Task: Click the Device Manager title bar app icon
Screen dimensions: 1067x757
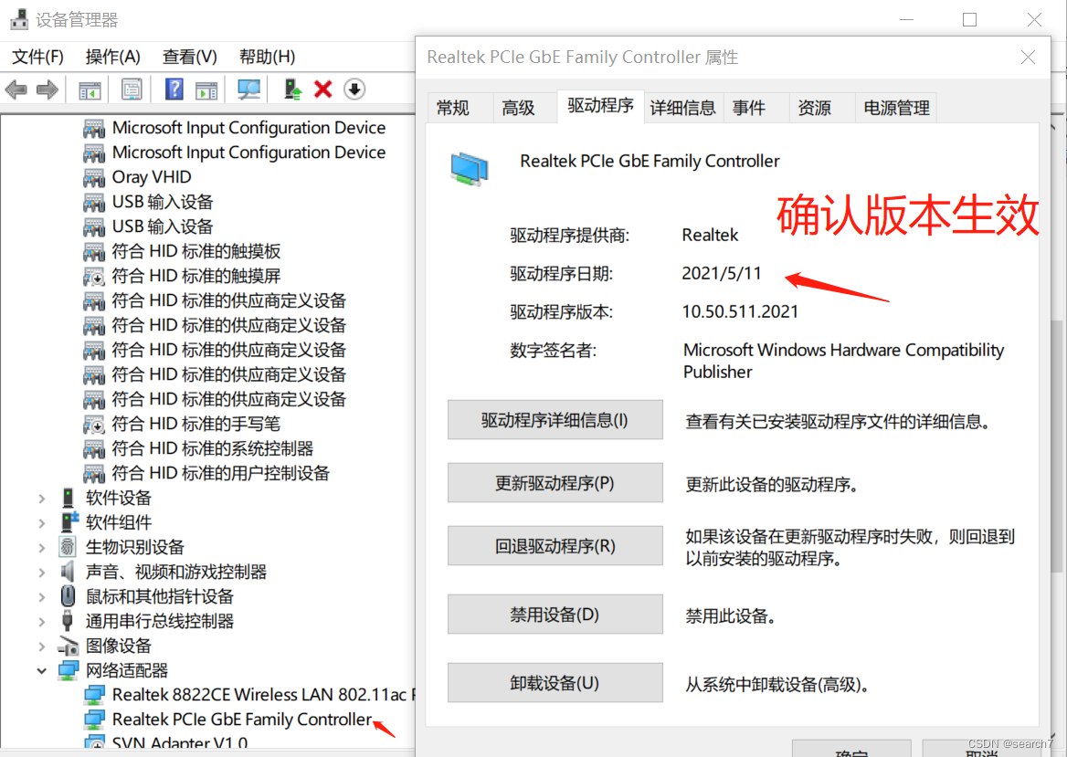Action: coord(19,19)
